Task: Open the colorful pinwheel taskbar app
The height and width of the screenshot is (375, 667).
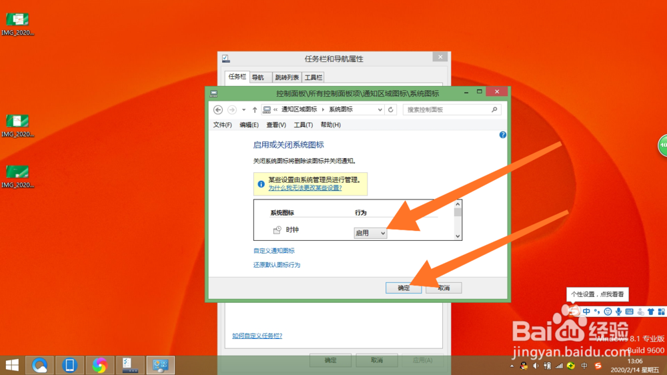Action: point(100,365)
